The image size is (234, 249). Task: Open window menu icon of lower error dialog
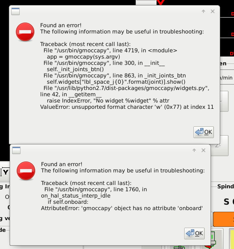point(16,150)
